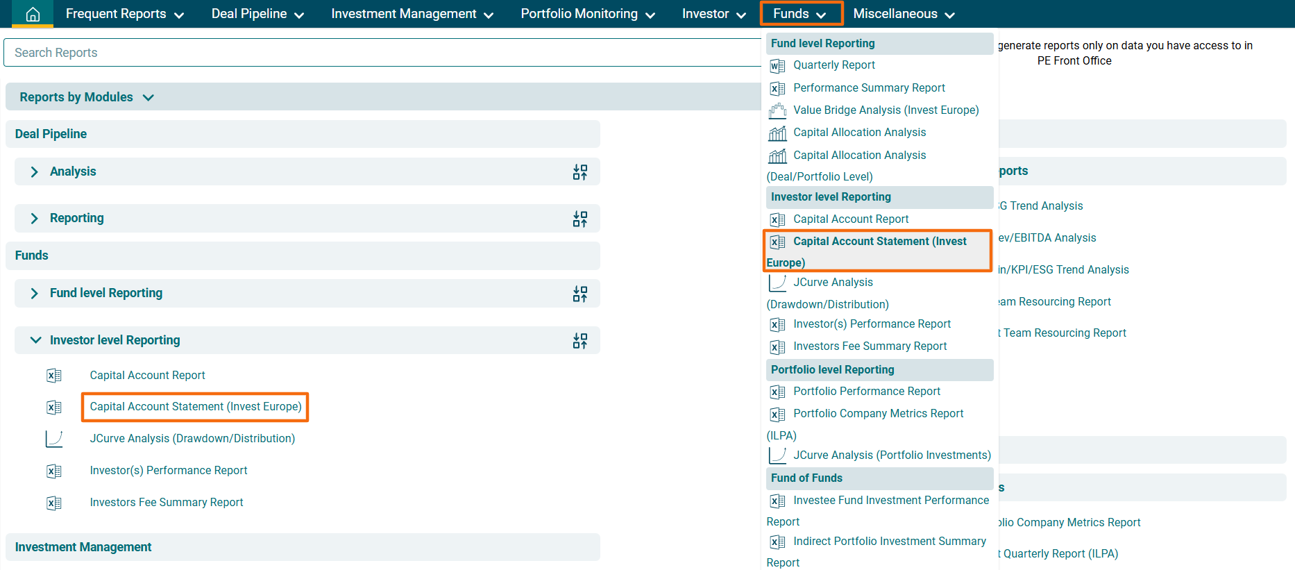Viewport: 1295px width, 570px height.
Task: Click the Word icon beside Quarterly Report
Action: (777, 66)
